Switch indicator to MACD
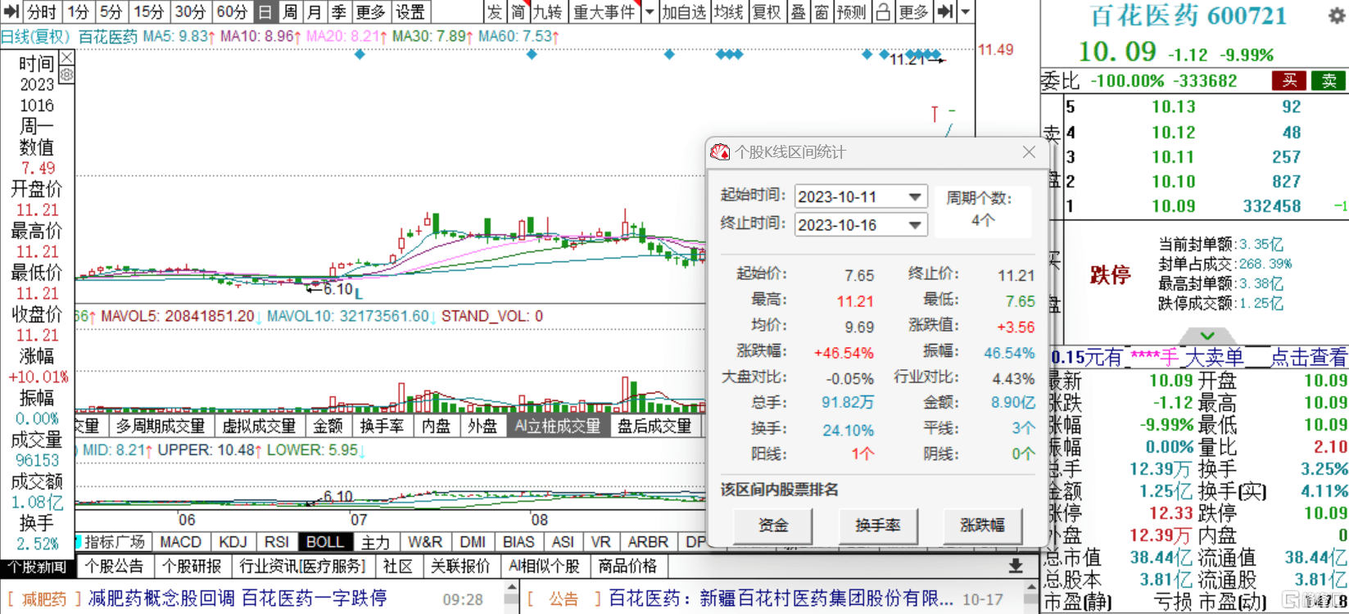Viewport: 1349px width, 614px height. click(180, 542)
